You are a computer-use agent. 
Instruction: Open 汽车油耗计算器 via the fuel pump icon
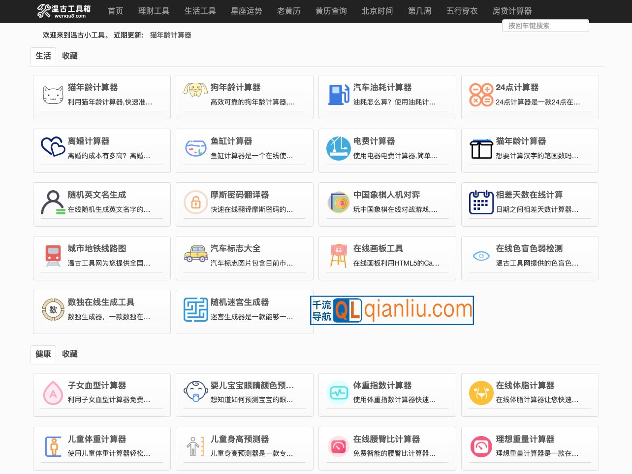(x=338, y=94)
